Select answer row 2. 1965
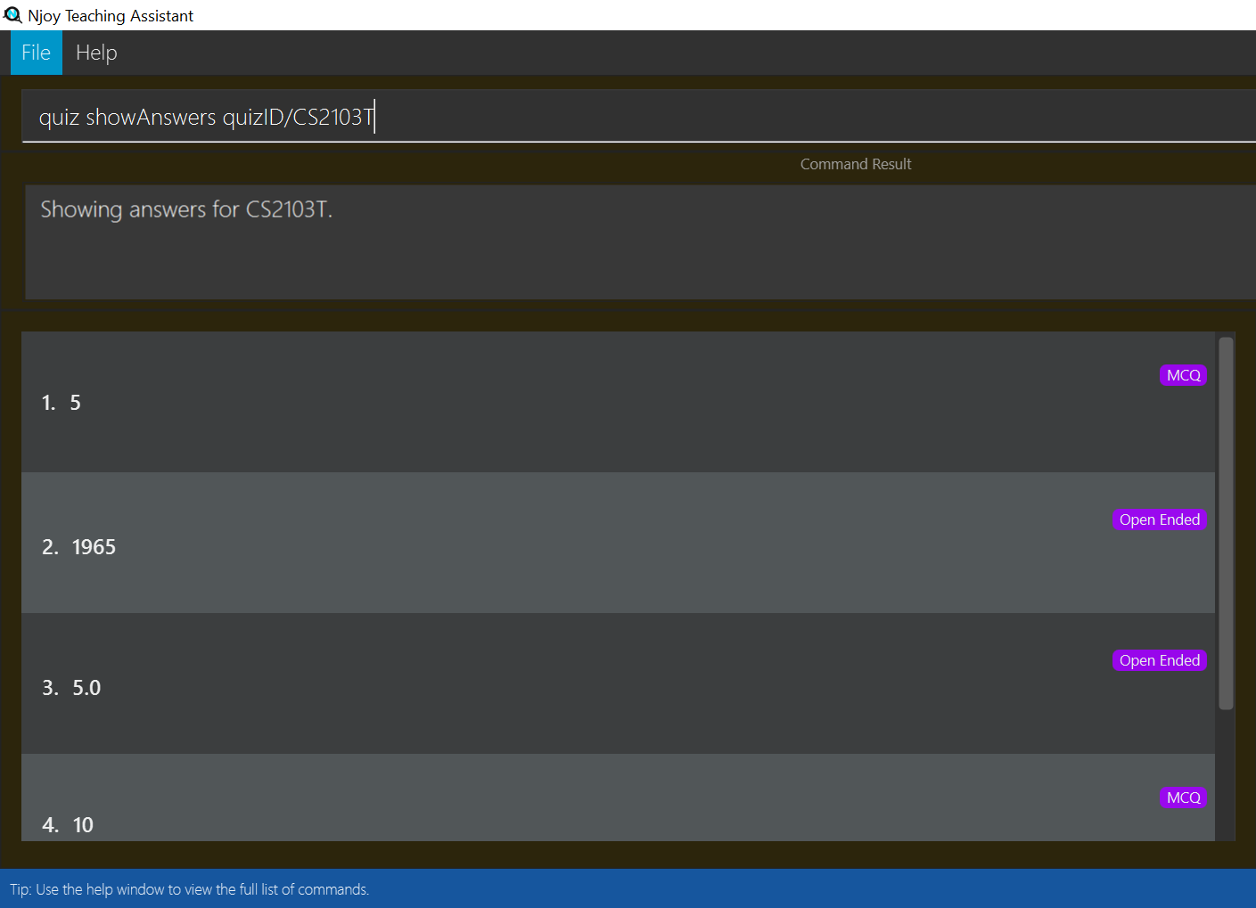 618,543
